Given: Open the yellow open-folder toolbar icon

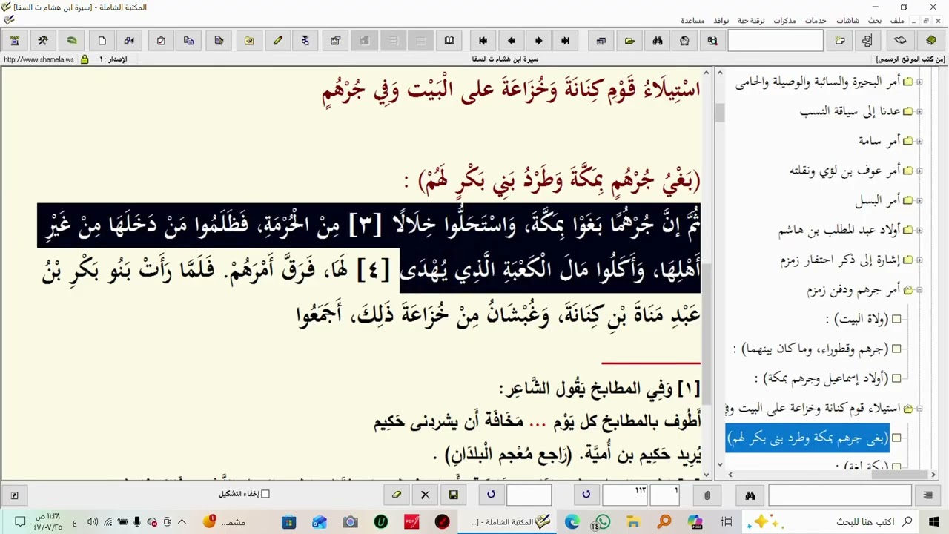Looking at the screenshot, I should point(629,41).
